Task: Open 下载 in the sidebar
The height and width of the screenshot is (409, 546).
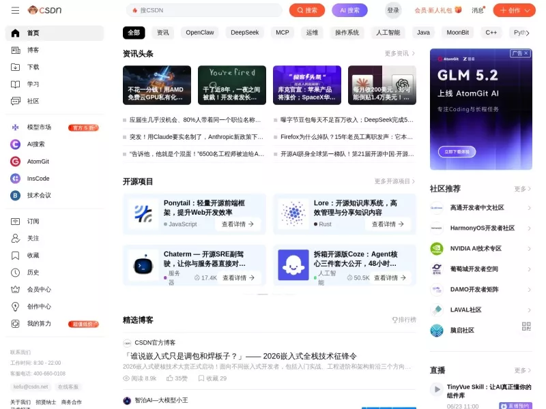Action: click(x=55, y=67)
